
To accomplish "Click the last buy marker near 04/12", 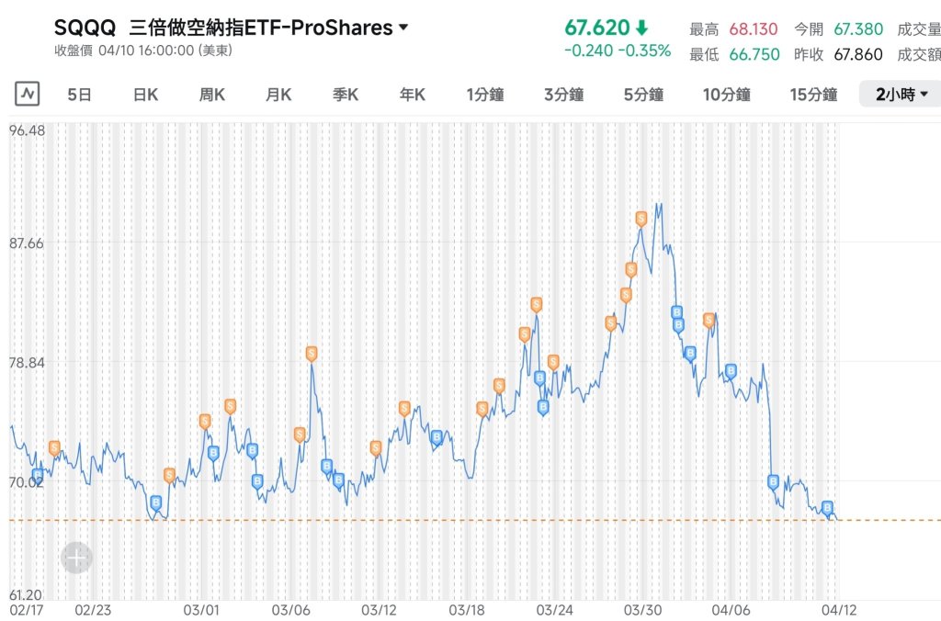I will click(x=828, y=508).
